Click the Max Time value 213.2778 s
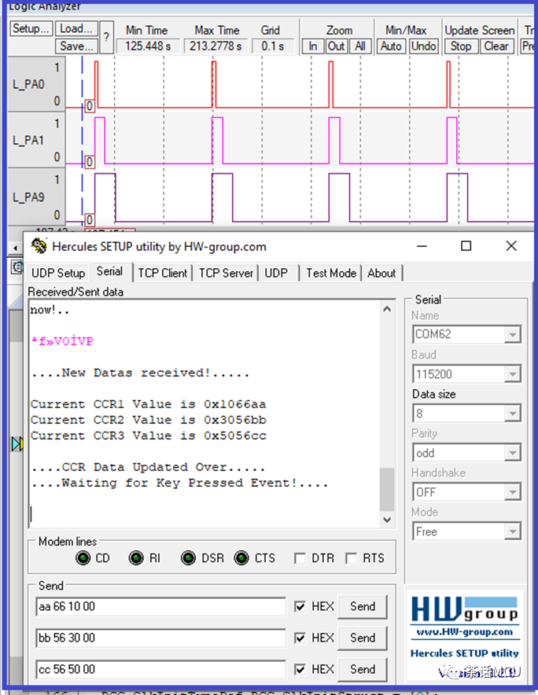This screenshot has height=695, width=538. [216, 46]
